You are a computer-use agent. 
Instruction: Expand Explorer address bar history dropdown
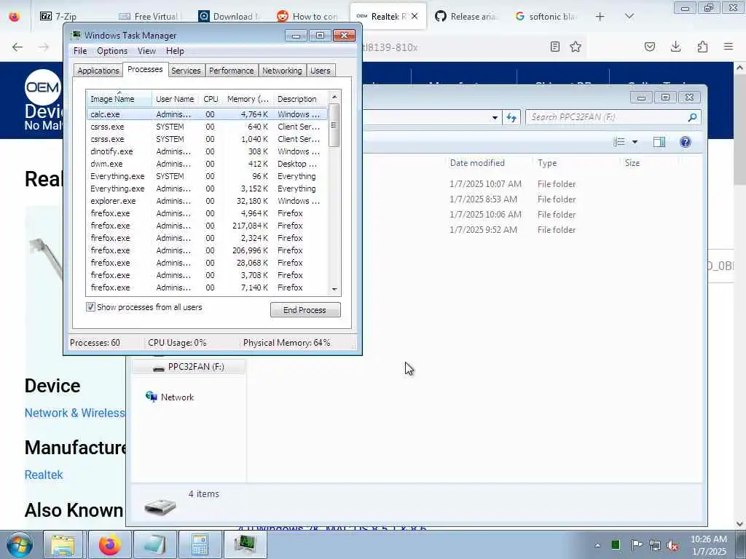pos(495,117)
